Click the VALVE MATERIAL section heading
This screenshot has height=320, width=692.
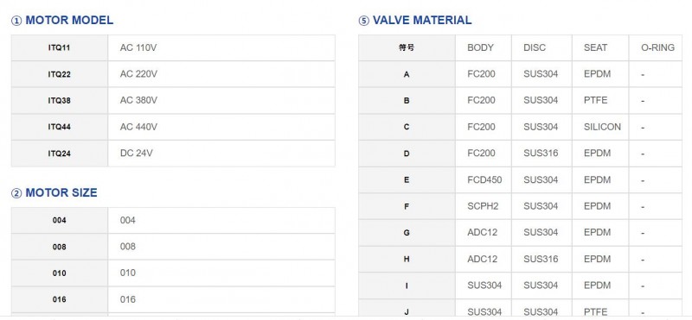click(415, 20)
